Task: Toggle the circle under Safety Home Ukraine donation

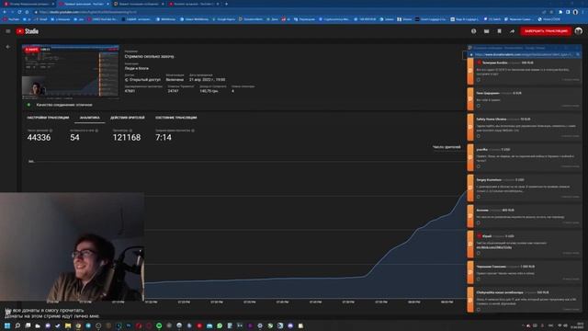Action: (x=478, y=136)
